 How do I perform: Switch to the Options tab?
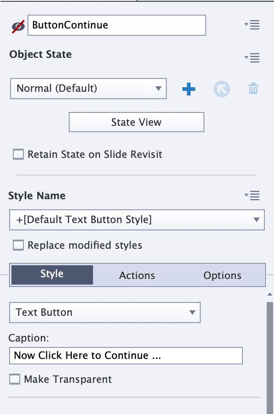coord(222,275)
